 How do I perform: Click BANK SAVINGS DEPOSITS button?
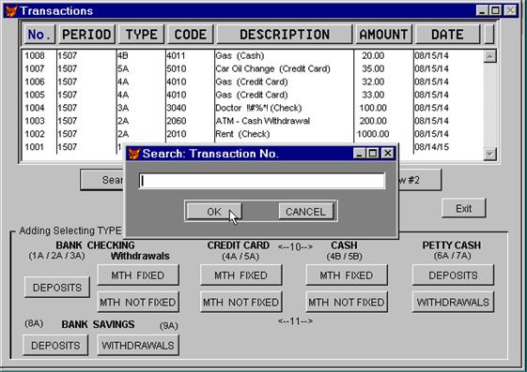[55, 345]
